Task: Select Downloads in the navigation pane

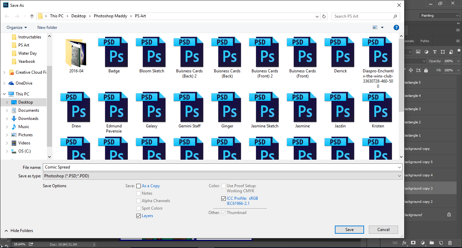Action: [28, 119]
